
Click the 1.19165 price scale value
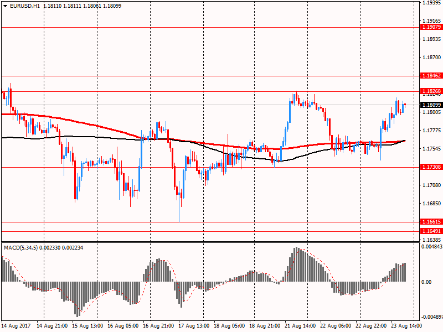[x=431, y=21]
